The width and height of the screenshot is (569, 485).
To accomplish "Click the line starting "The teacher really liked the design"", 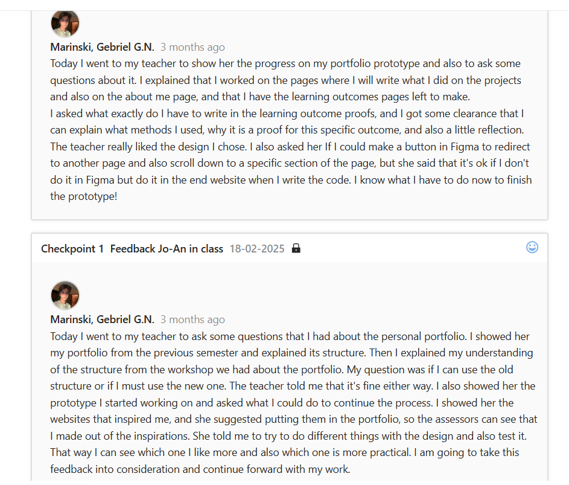I will pyautogui.click(x=290, y=147).
